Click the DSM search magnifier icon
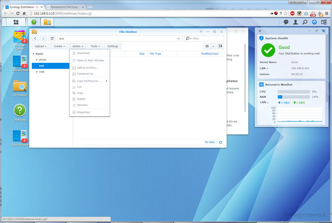This screenshot has height=223, width=332. [305, 22]
